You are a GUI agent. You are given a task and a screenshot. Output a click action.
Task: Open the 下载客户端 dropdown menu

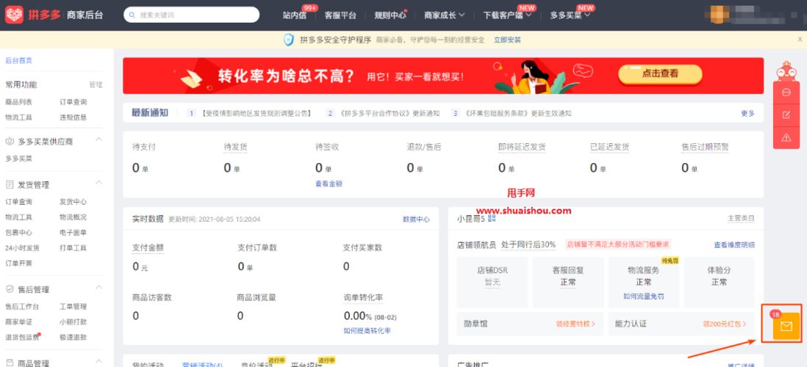507,15
